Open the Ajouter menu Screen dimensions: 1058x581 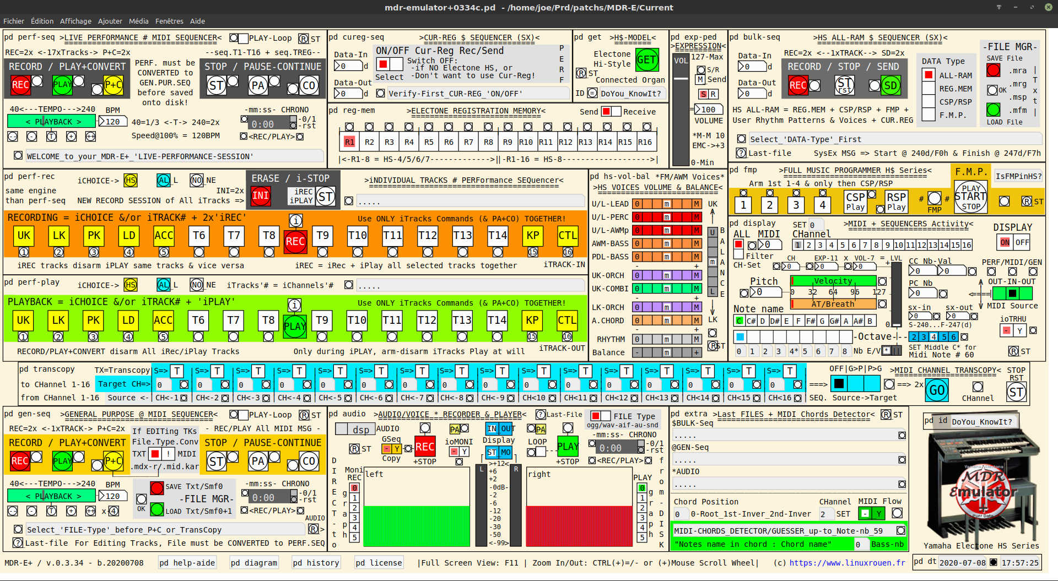pyautogui.click(x=110, y=21)
